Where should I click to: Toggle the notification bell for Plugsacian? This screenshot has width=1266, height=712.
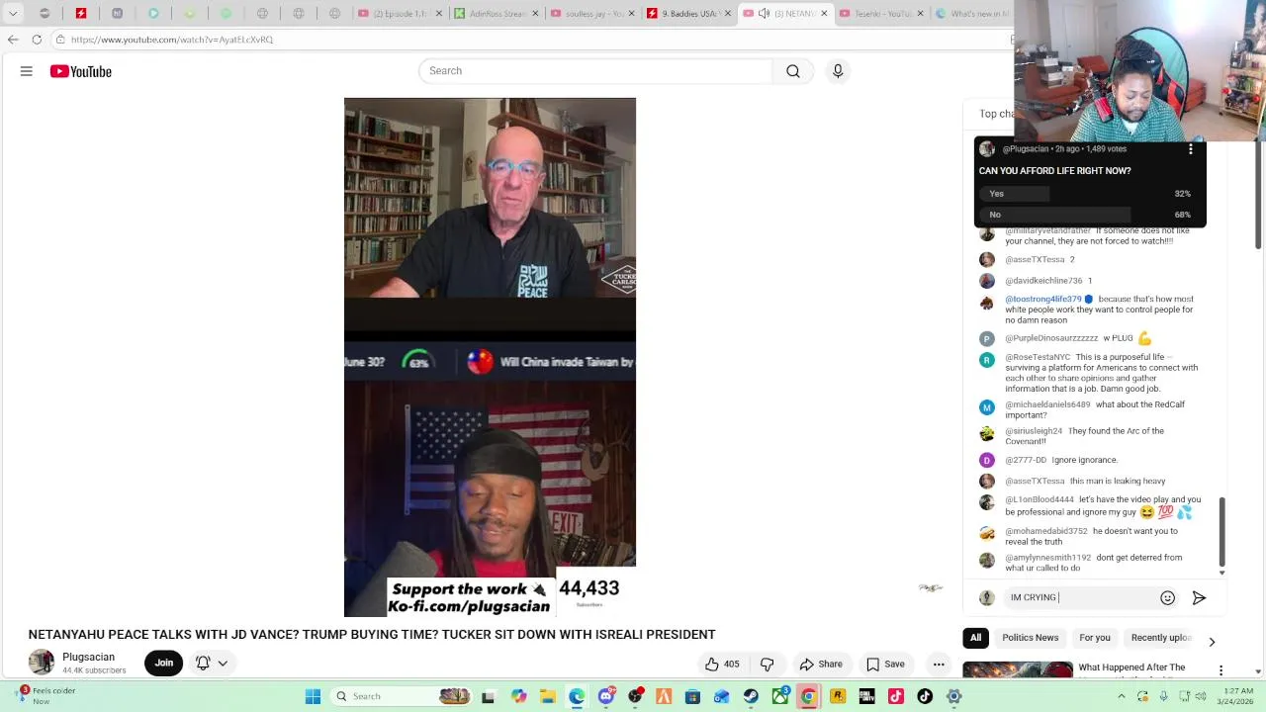coord(203,664)
